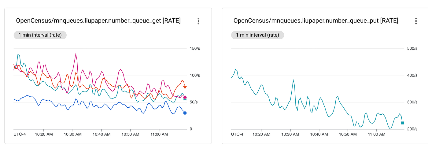This screenshot has height=147, width=428.
Task: Click the teal line spike in put chart
Action: point(293,80)
